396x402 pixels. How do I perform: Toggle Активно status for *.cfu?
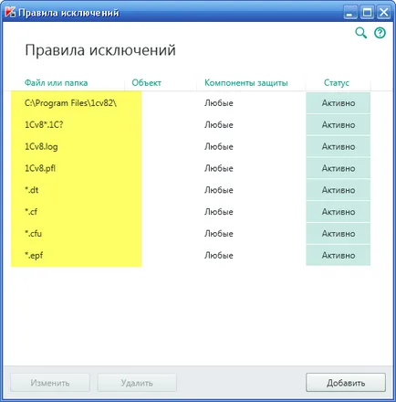[339, 234]
